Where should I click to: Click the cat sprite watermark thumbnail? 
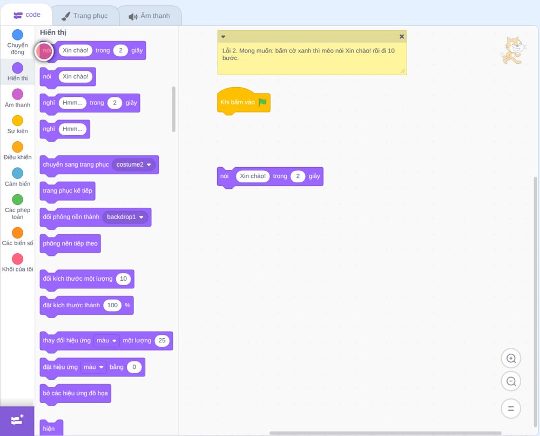[x=514, y=51]
